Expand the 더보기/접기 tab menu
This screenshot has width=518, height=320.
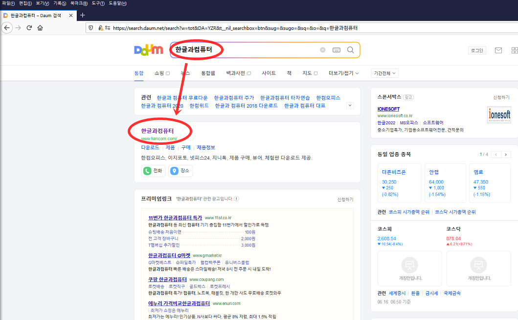pos(343,73)
